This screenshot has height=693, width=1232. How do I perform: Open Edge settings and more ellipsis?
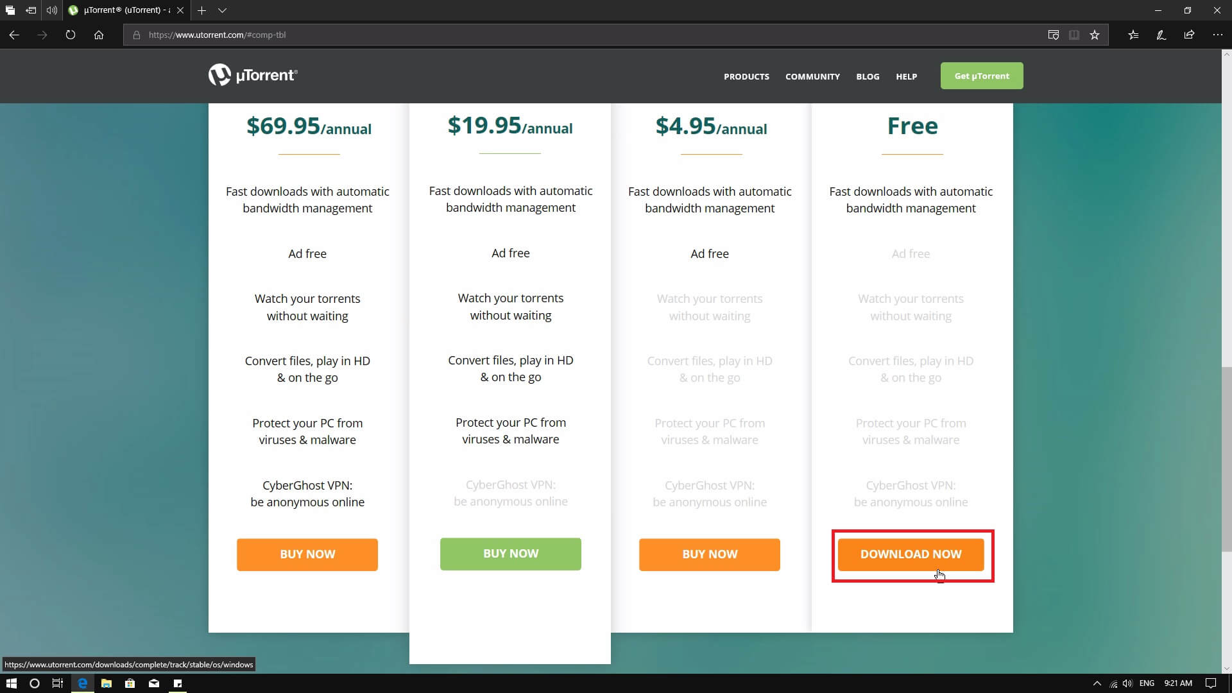1217,35
